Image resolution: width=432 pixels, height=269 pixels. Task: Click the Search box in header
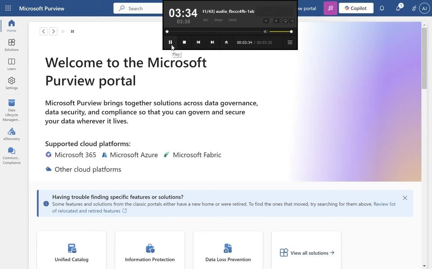138,8
